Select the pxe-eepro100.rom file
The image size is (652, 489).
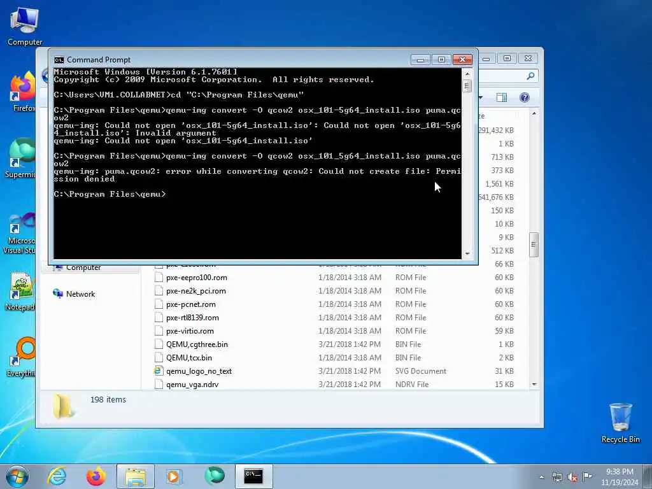(x=196, y=278)
